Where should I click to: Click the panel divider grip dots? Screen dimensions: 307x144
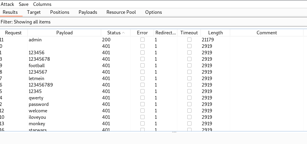point(174,132)
